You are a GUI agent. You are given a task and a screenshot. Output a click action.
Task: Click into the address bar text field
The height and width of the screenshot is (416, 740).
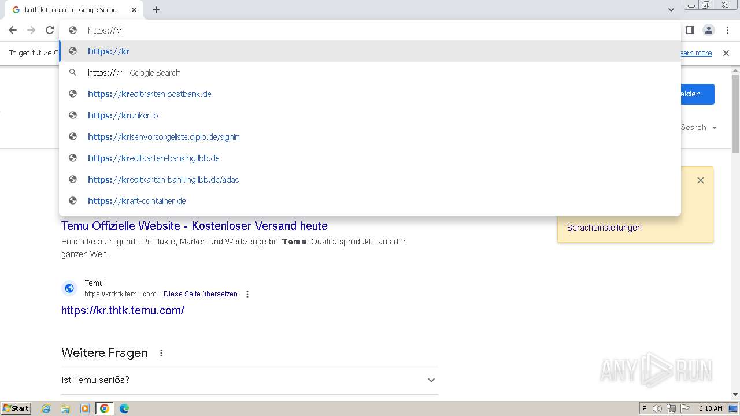tap(370, 30)
